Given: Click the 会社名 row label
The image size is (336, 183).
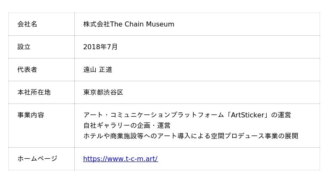Looking at the screenshot, I should click(27, 24).
